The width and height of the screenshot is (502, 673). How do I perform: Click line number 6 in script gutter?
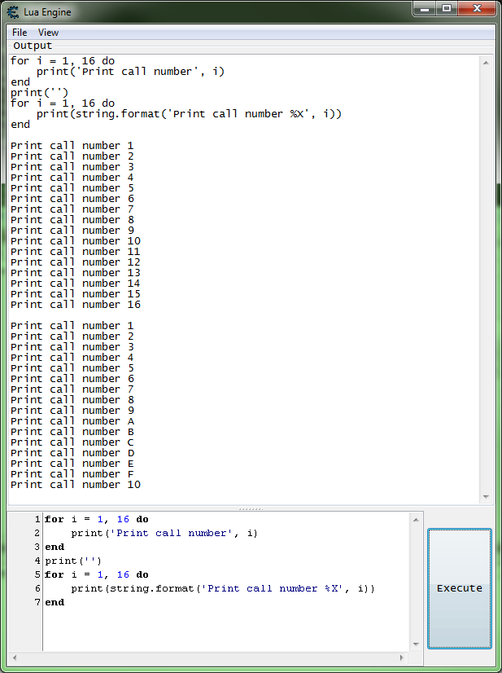pyautogui.click(x=37, y=588)
